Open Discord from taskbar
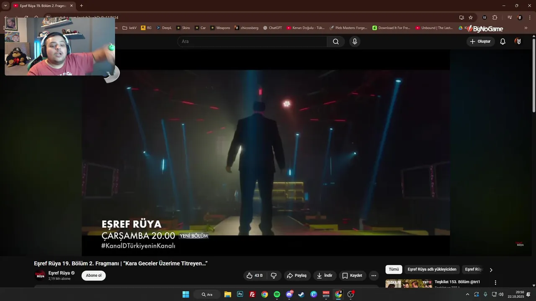Image resolution: width=536 pixels, height=301 pixels. [x=289, y=294]
